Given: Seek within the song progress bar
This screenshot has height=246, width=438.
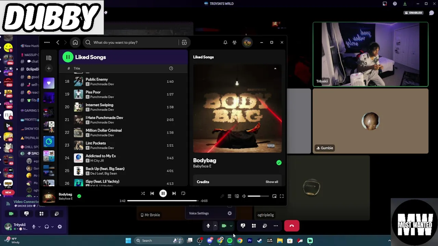Looking at the screenshot, I should (163, 201).
